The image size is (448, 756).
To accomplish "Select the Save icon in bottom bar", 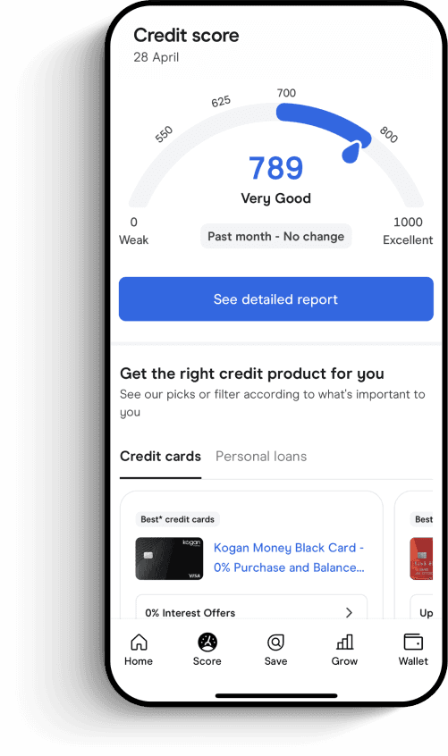I will point(275,642).
